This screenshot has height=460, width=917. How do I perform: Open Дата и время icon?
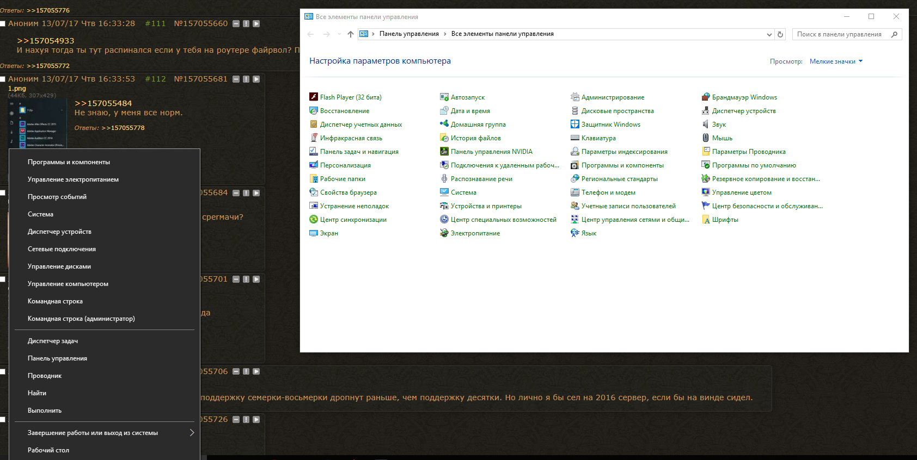pyautogui.click(x=444, y=111)
